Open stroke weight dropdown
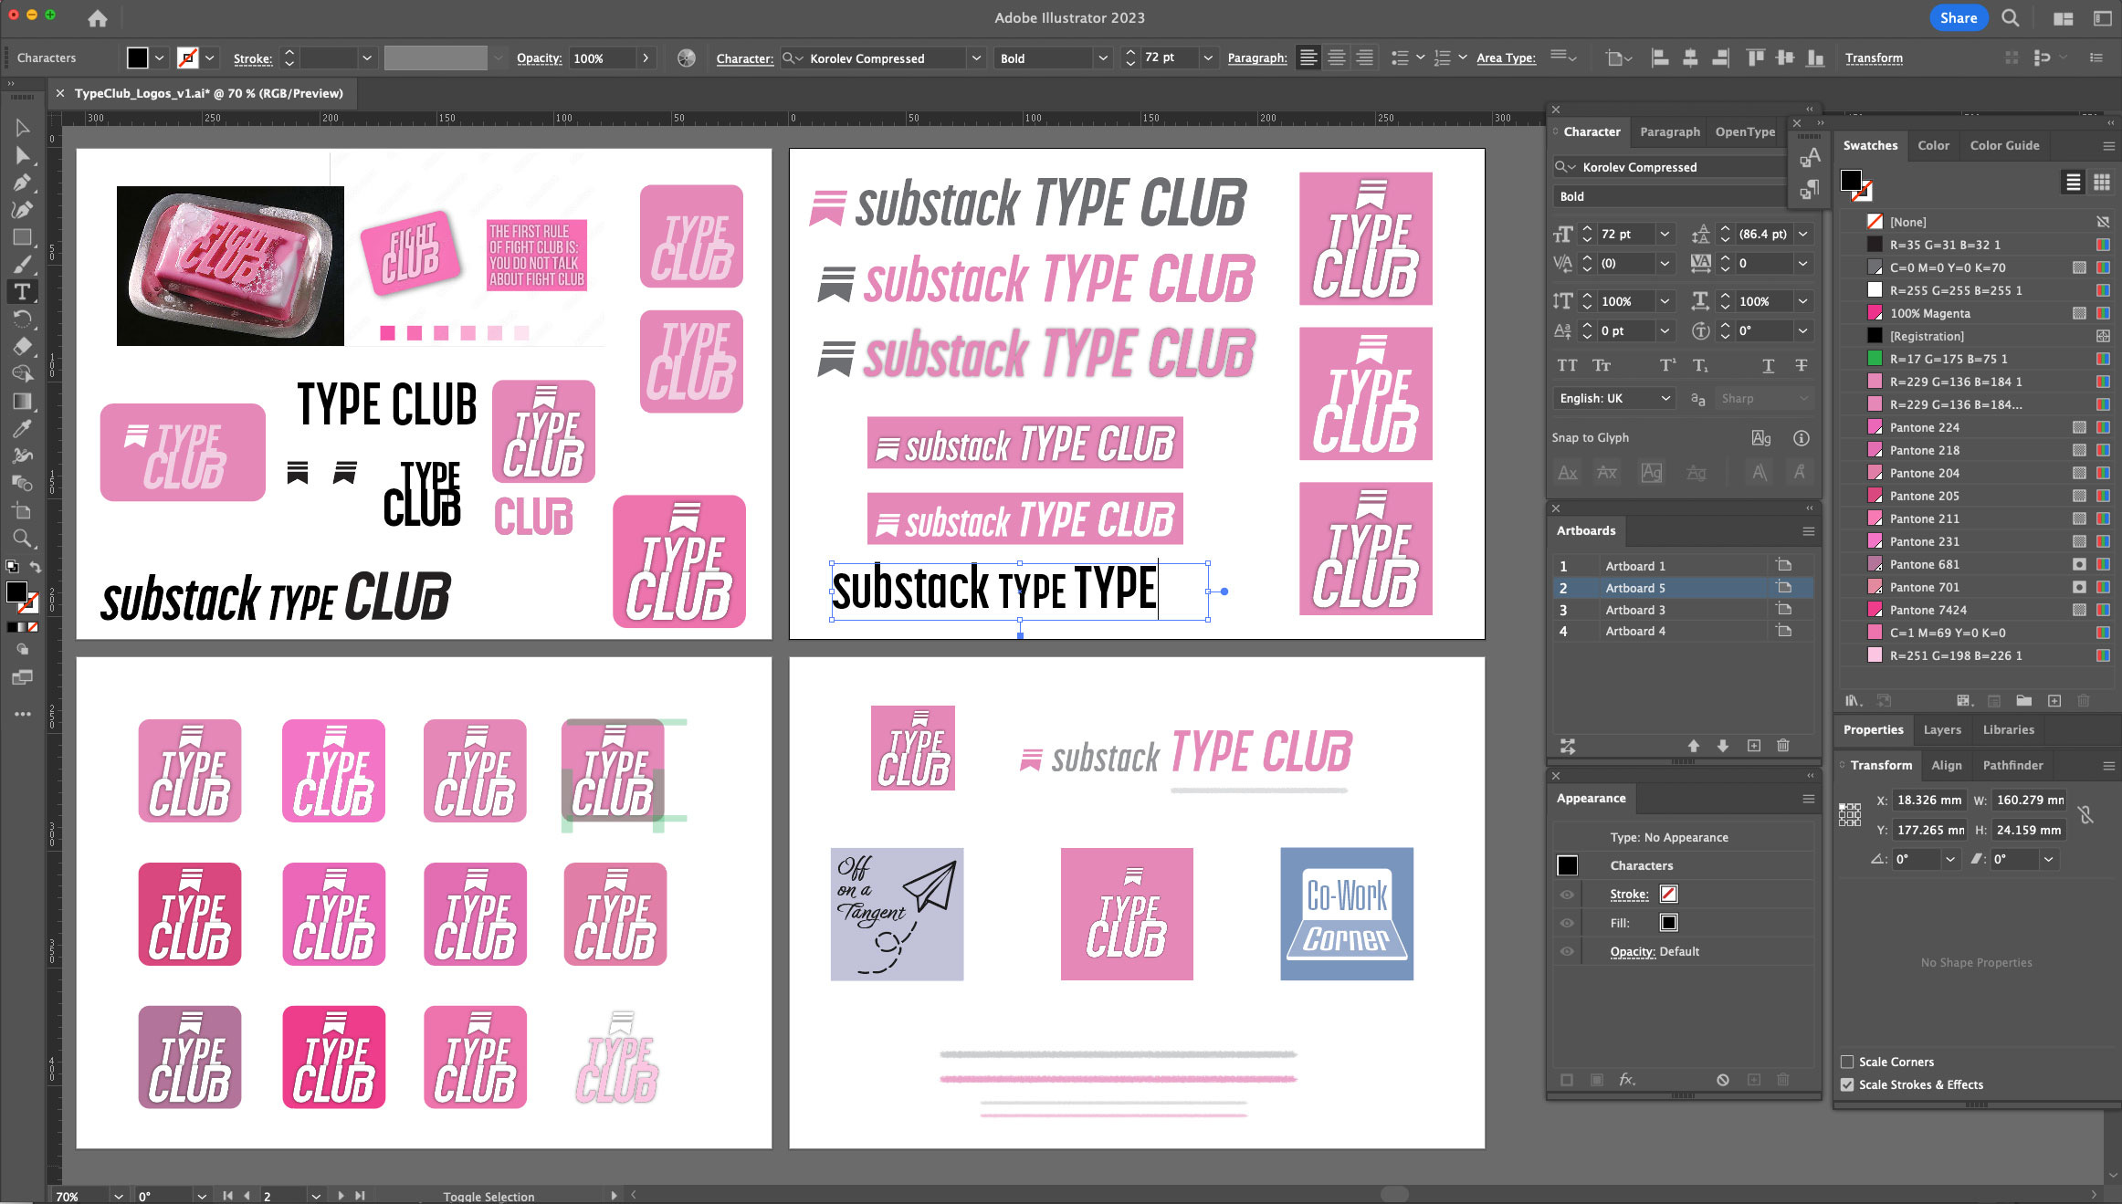Image resolution: width=2122 pixels, height=1204 pixels. (367, 58)
